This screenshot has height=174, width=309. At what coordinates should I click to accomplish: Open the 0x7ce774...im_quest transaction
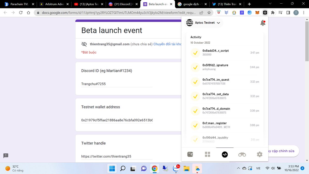point(225,81)
